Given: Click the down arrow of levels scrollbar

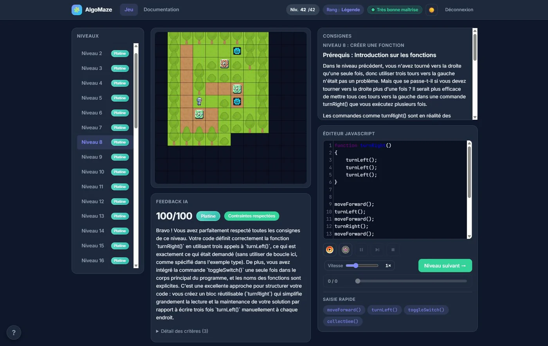Looking at the screenshot, I should (x=136, y=265).
